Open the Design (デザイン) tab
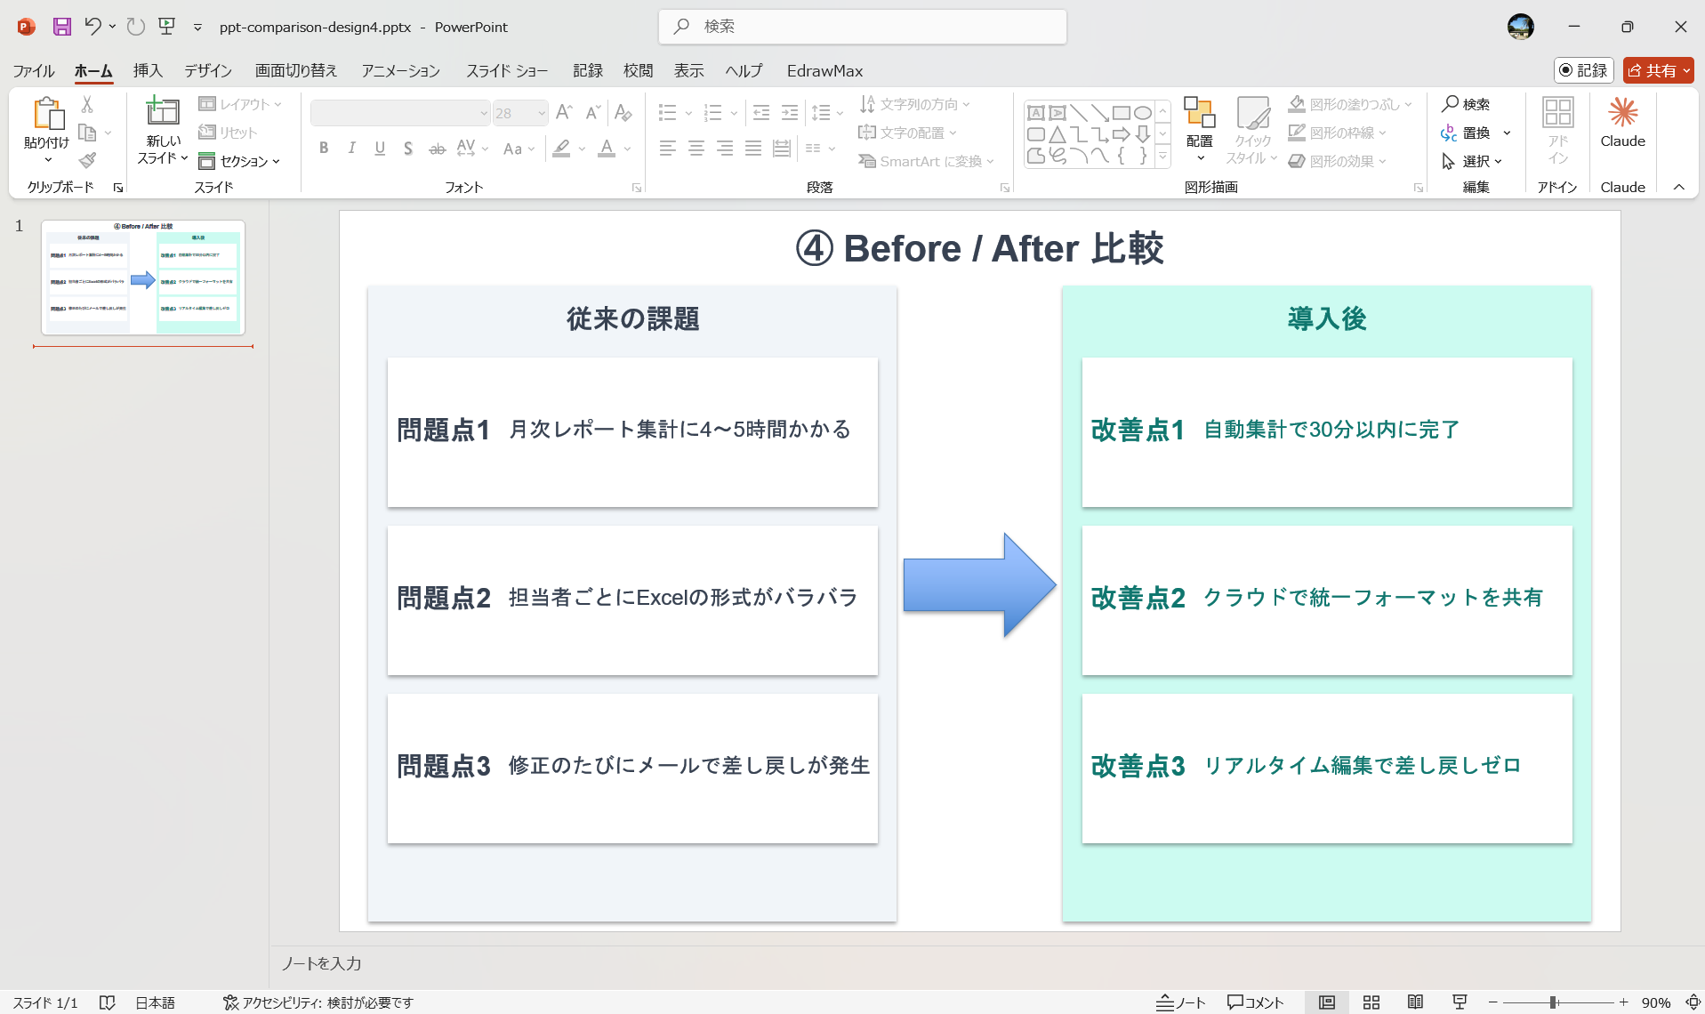 click(208, 70)
